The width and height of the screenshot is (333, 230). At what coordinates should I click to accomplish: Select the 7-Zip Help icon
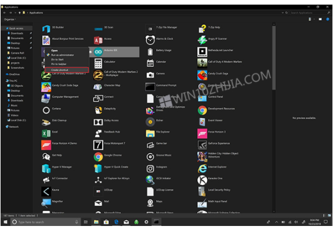[202, 29]
